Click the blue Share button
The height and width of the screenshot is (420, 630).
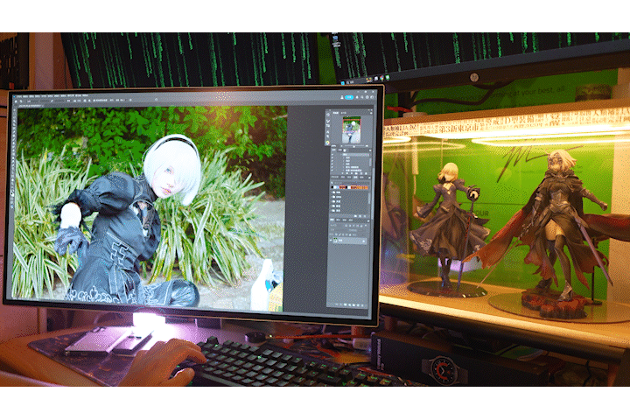tap(349, 97)
